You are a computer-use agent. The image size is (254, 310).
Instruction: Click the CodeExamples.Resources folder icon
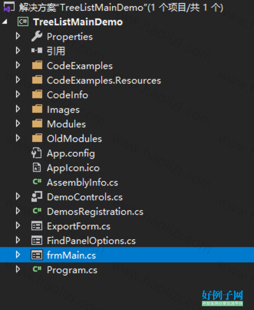pyautogui.click(x=37, y=80)
